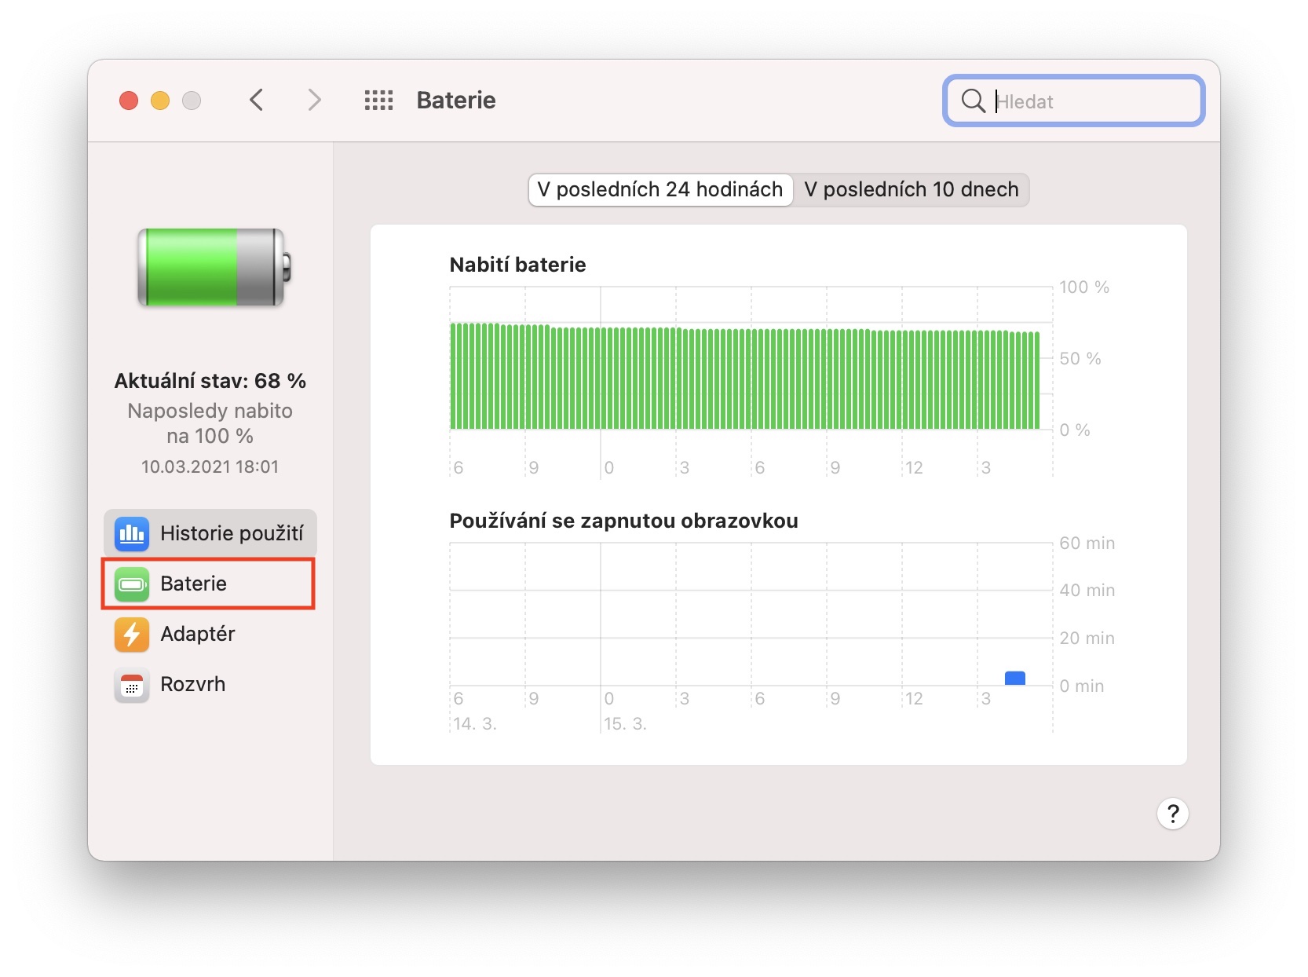Click the Používání se zapnutou obrazovkou heading

click(623, 521)
